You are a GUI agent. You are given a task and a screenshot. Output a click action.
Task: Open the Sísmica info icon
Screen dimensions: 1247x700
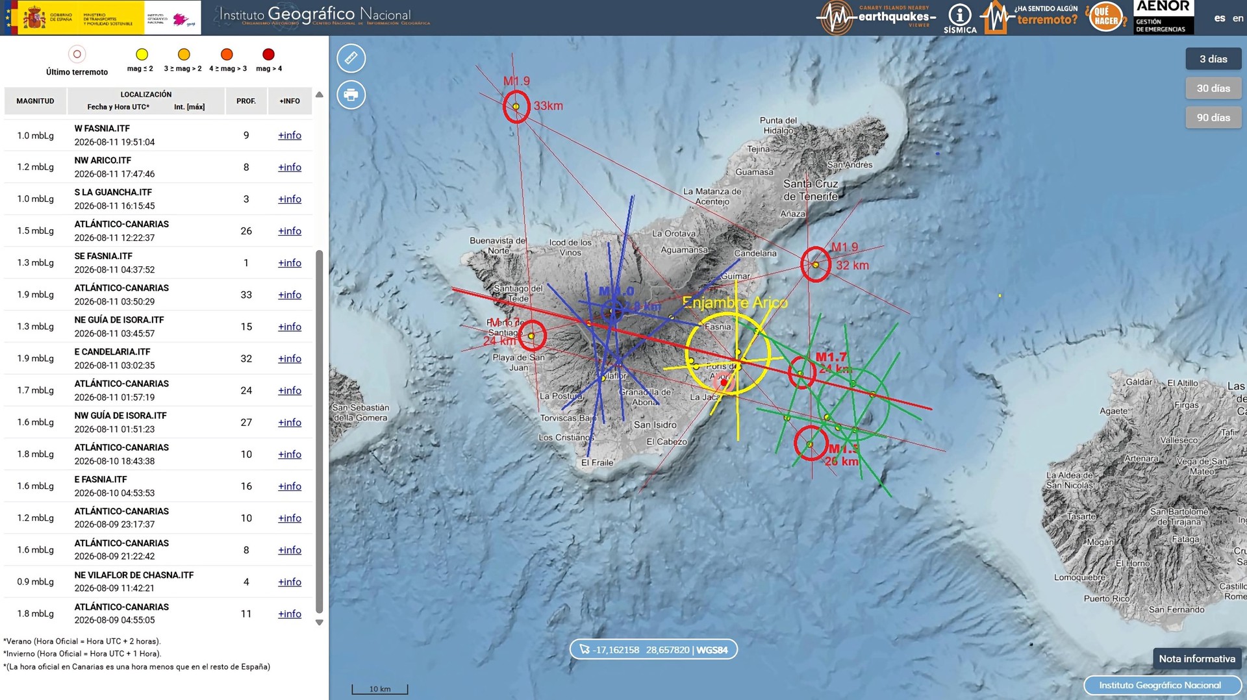click(x=960, y=18)
